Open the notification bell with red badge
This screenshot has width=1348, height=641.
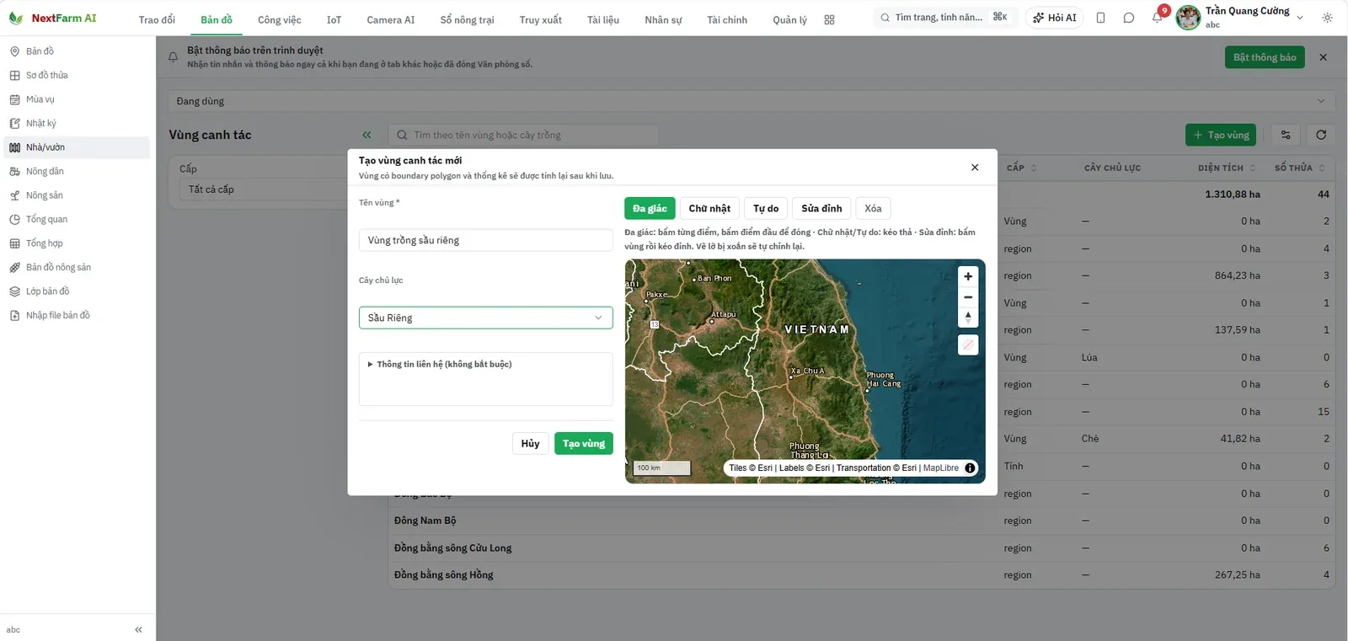[x=1158, y=18]
